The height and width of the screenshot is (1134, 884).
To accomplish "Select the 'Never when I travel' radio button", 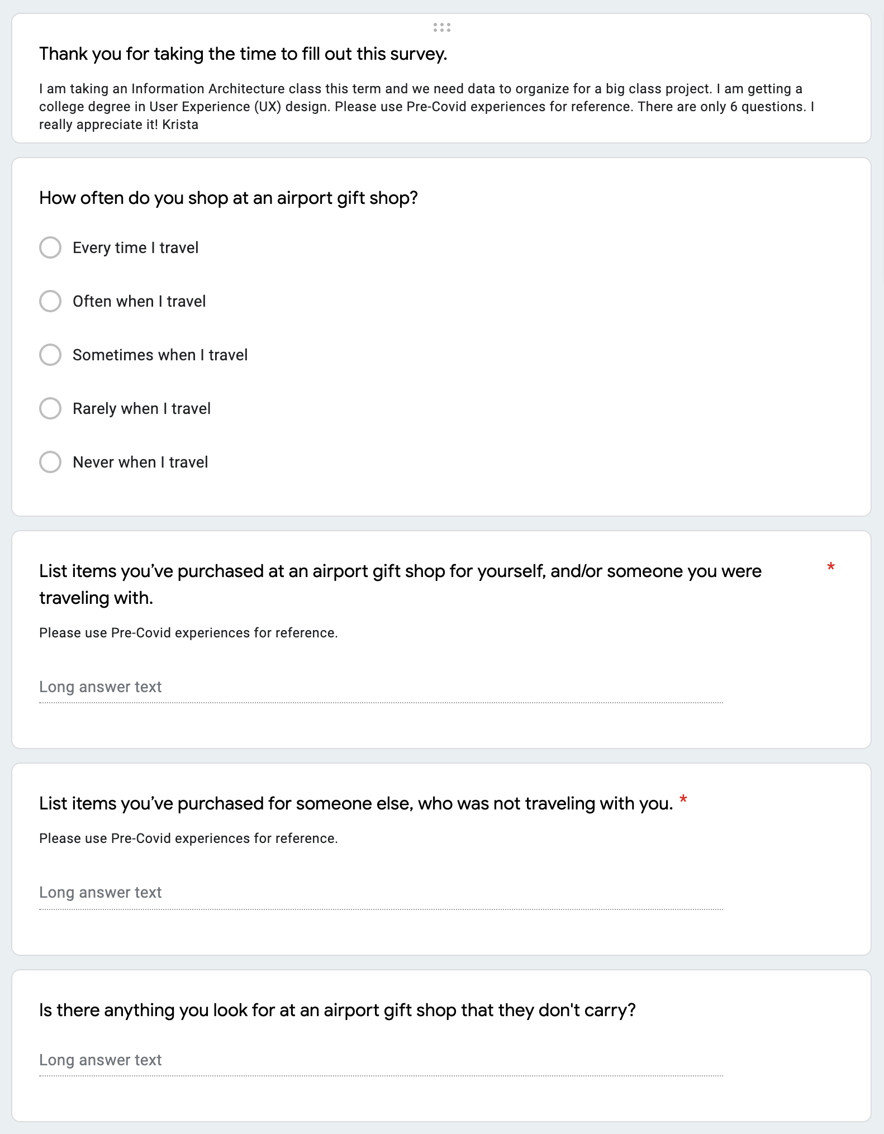I will point(50,462).
